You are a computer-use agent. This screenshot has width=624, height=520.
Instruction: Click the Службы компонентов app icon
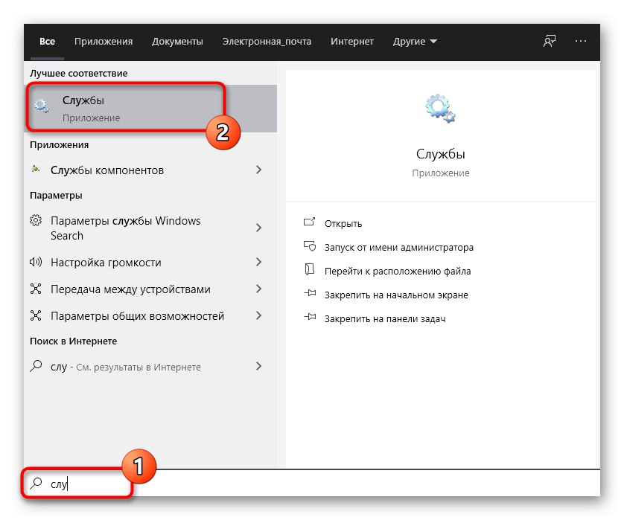click(36, 170)
